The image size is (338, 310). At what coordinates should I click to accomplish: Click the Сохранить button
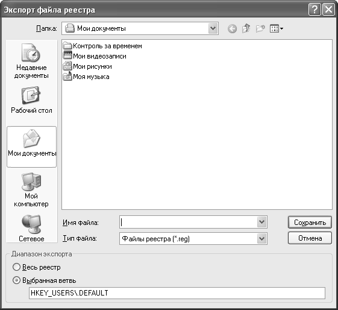tap(310, 222)
